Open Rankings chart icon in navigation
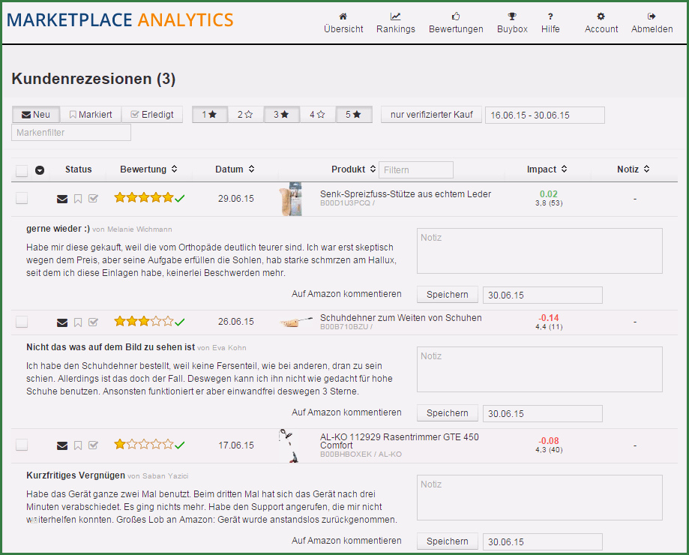The height and width of the screenshot is (555, 689). (395, 16)
